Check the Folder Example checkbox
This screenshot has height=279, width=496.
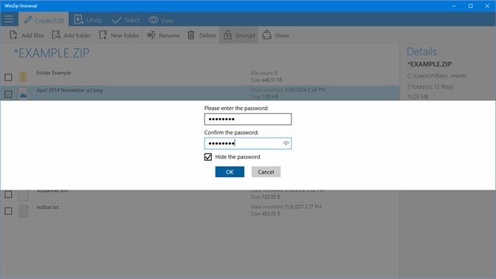(8, 77)
